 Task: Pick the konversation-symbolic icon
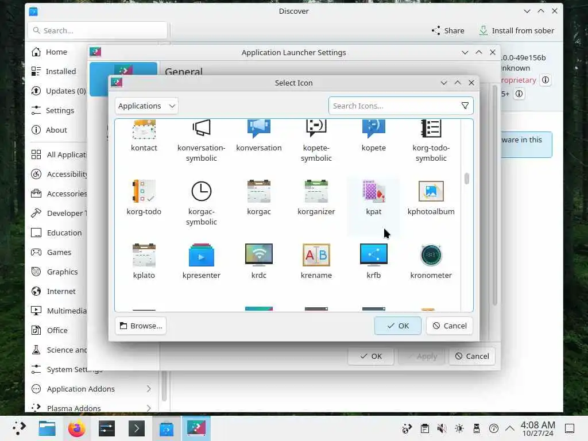click(202, 141)
